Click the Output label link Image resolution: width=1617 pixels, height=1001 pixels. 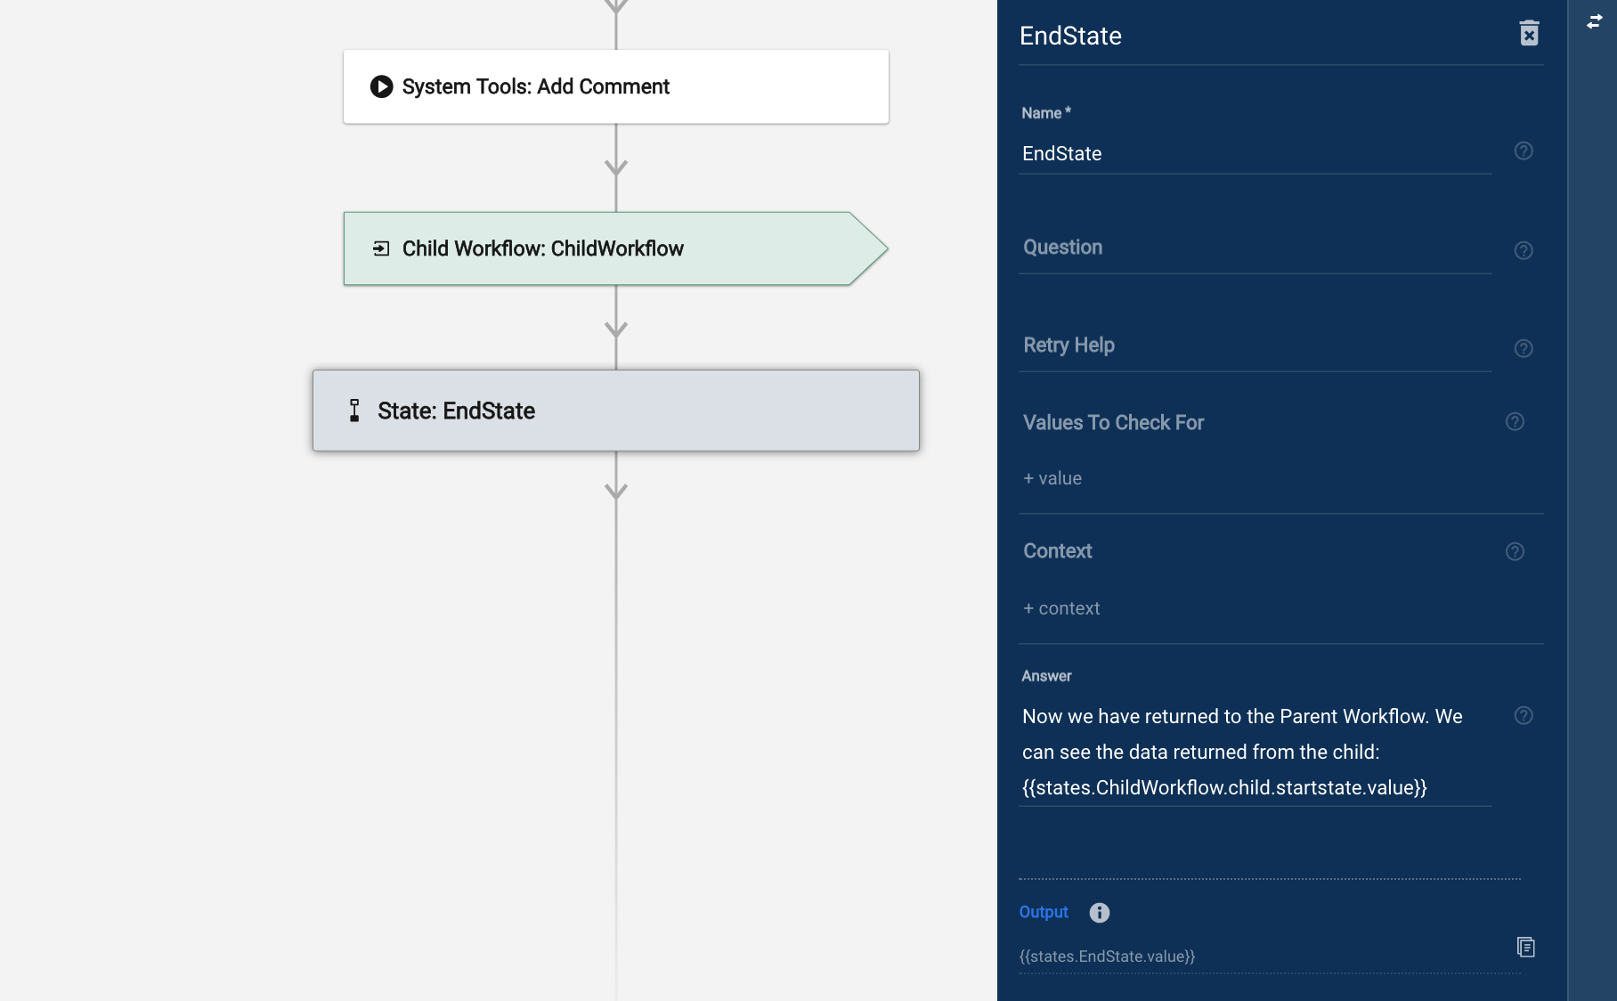tap(1044, 912)
